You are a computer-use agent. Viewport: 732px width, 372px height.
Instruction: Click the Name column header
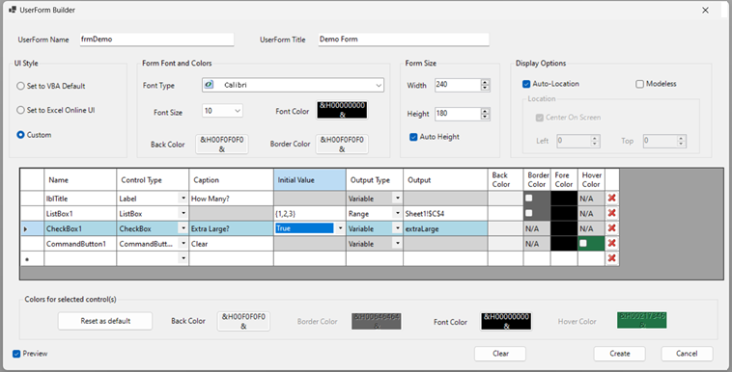pyautogui.click(x=80, y=180)
